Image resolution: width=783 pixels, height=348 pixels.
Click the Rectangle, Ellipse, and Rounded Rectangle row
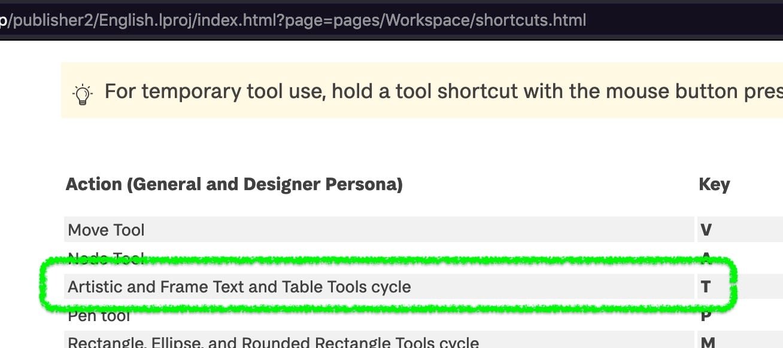point(239,342)
